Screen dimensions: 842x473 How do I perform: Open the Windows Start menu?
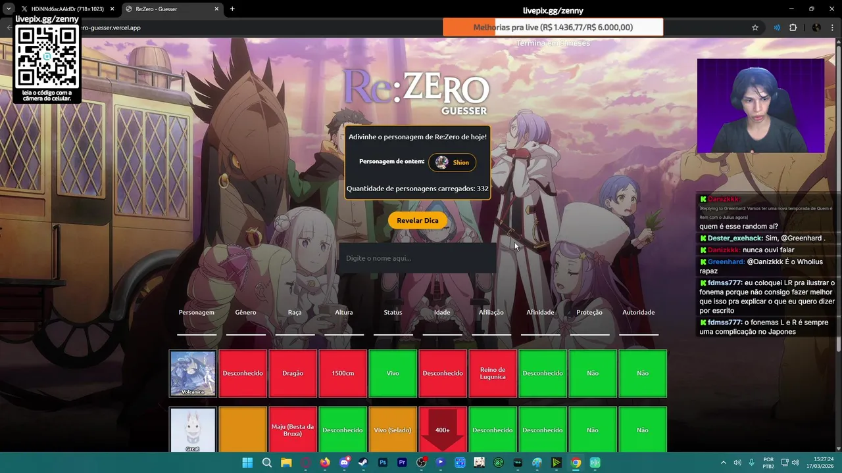click(247, 462)
